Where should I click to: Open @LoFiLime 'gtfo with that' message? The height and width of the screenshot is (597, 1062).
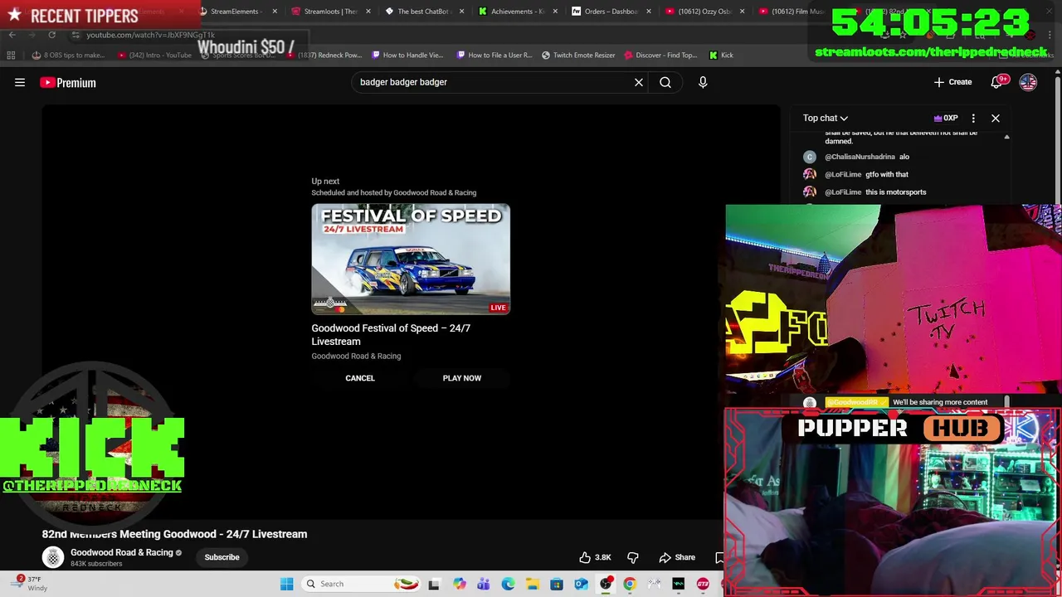pyautogui.click(x=887, y=174)
